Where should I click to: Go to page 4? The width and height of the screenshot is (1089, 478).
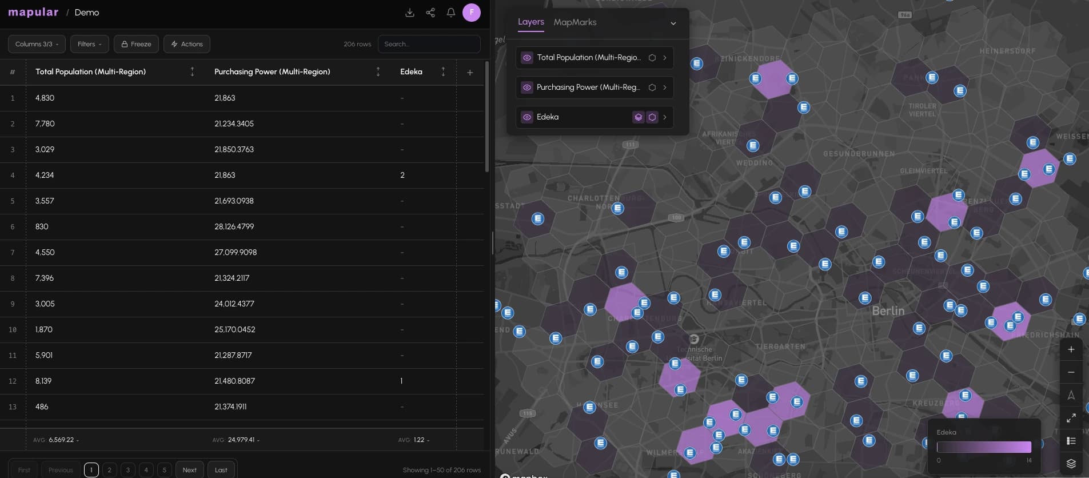(x=146, y=470)
